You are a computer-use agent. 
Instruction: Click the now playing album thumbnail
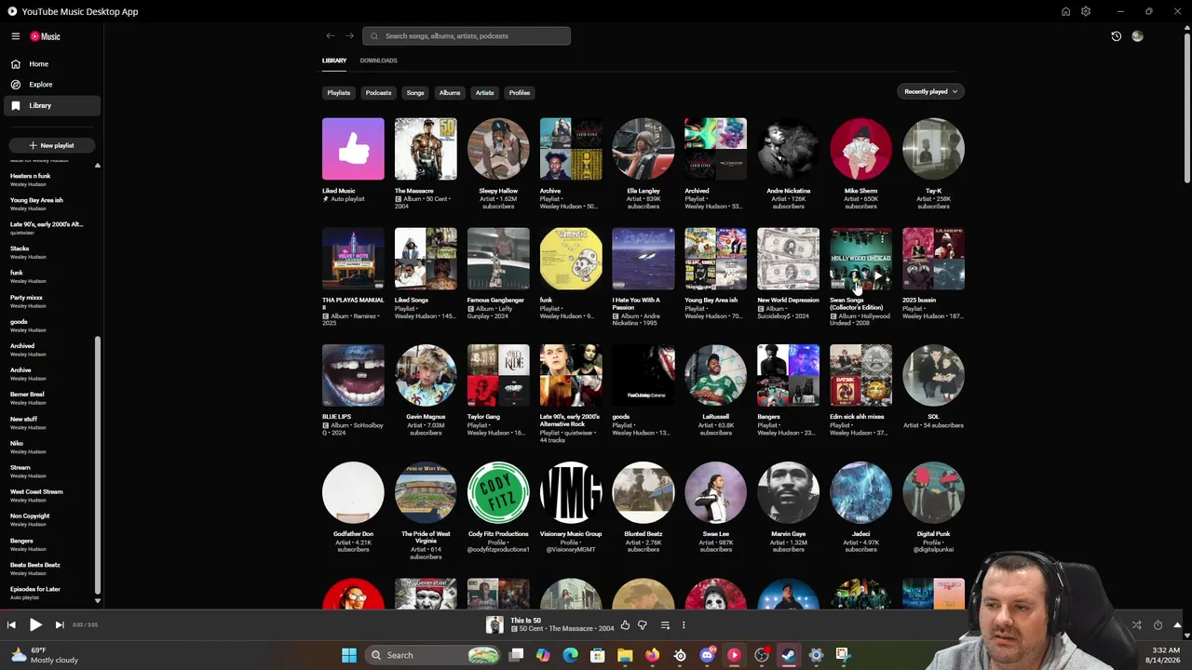coord(494,625)
